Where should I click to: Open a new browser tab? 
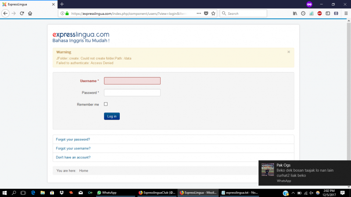(62, 4)
